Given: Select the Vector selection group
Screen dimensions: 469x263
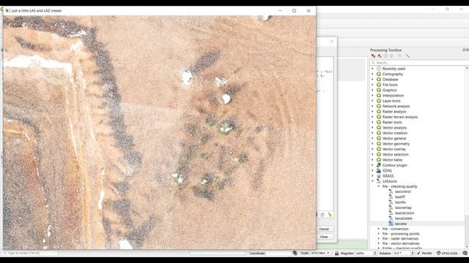Looking at the screenshot, I should pos(395,154).
